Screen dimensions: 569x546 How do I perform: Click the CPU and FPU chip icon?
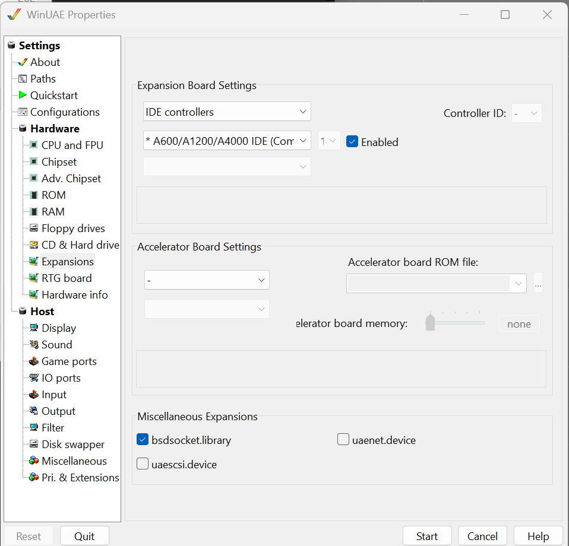coord(34,145)
